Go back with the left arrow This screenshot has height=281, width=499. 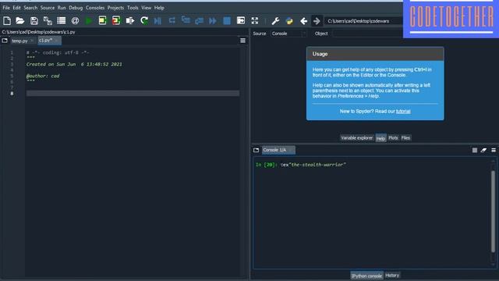[303, 21]
